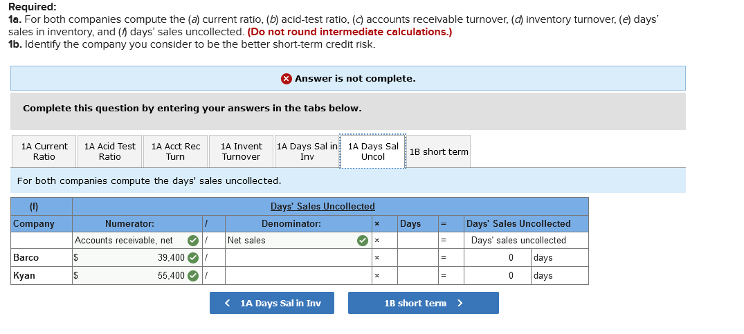This screenshot has height=334, width=744.
Task: Click the Days' Sales Uncollected table title
Action: (323, 207)
